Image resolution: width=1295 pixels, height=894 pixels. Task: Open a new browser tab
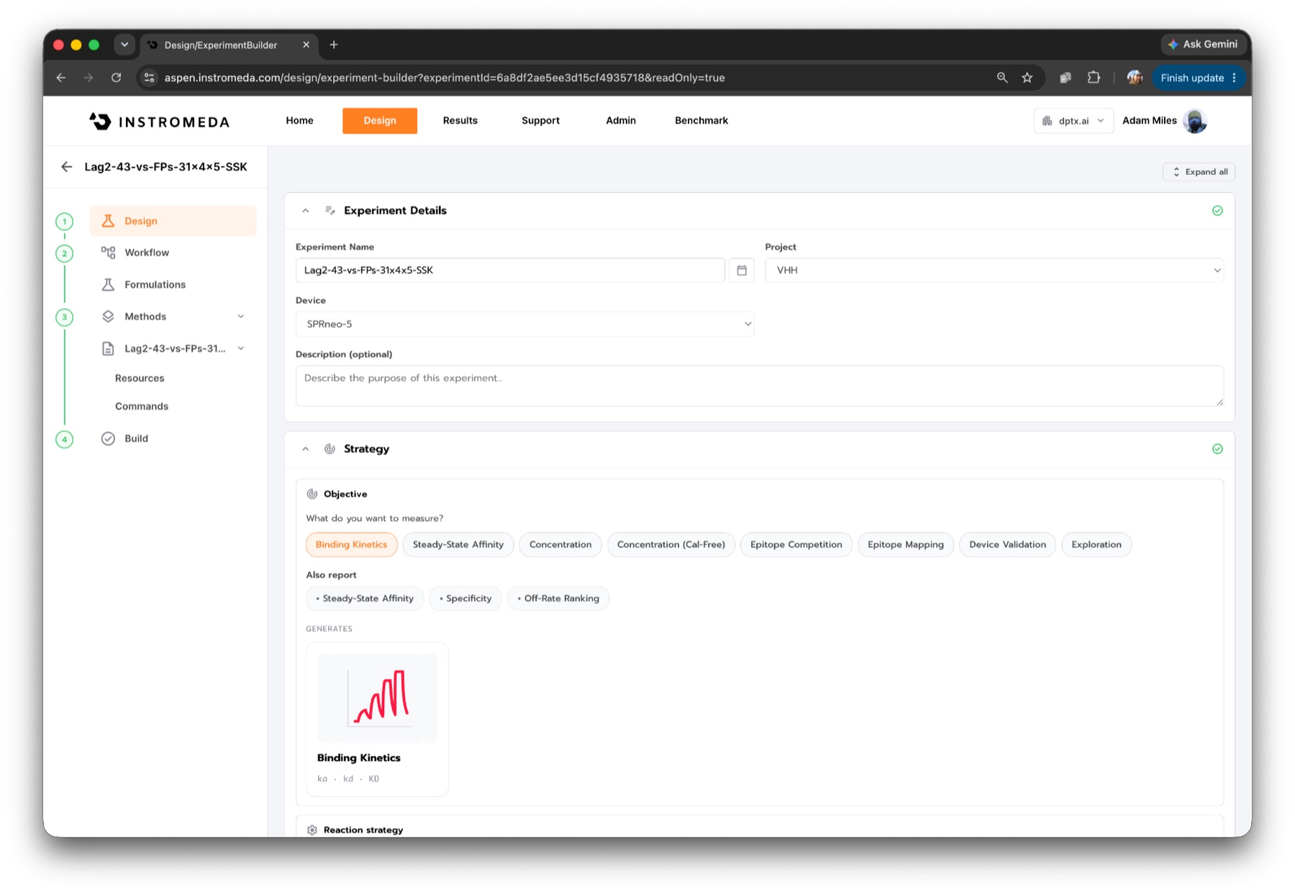coord(334,45)
